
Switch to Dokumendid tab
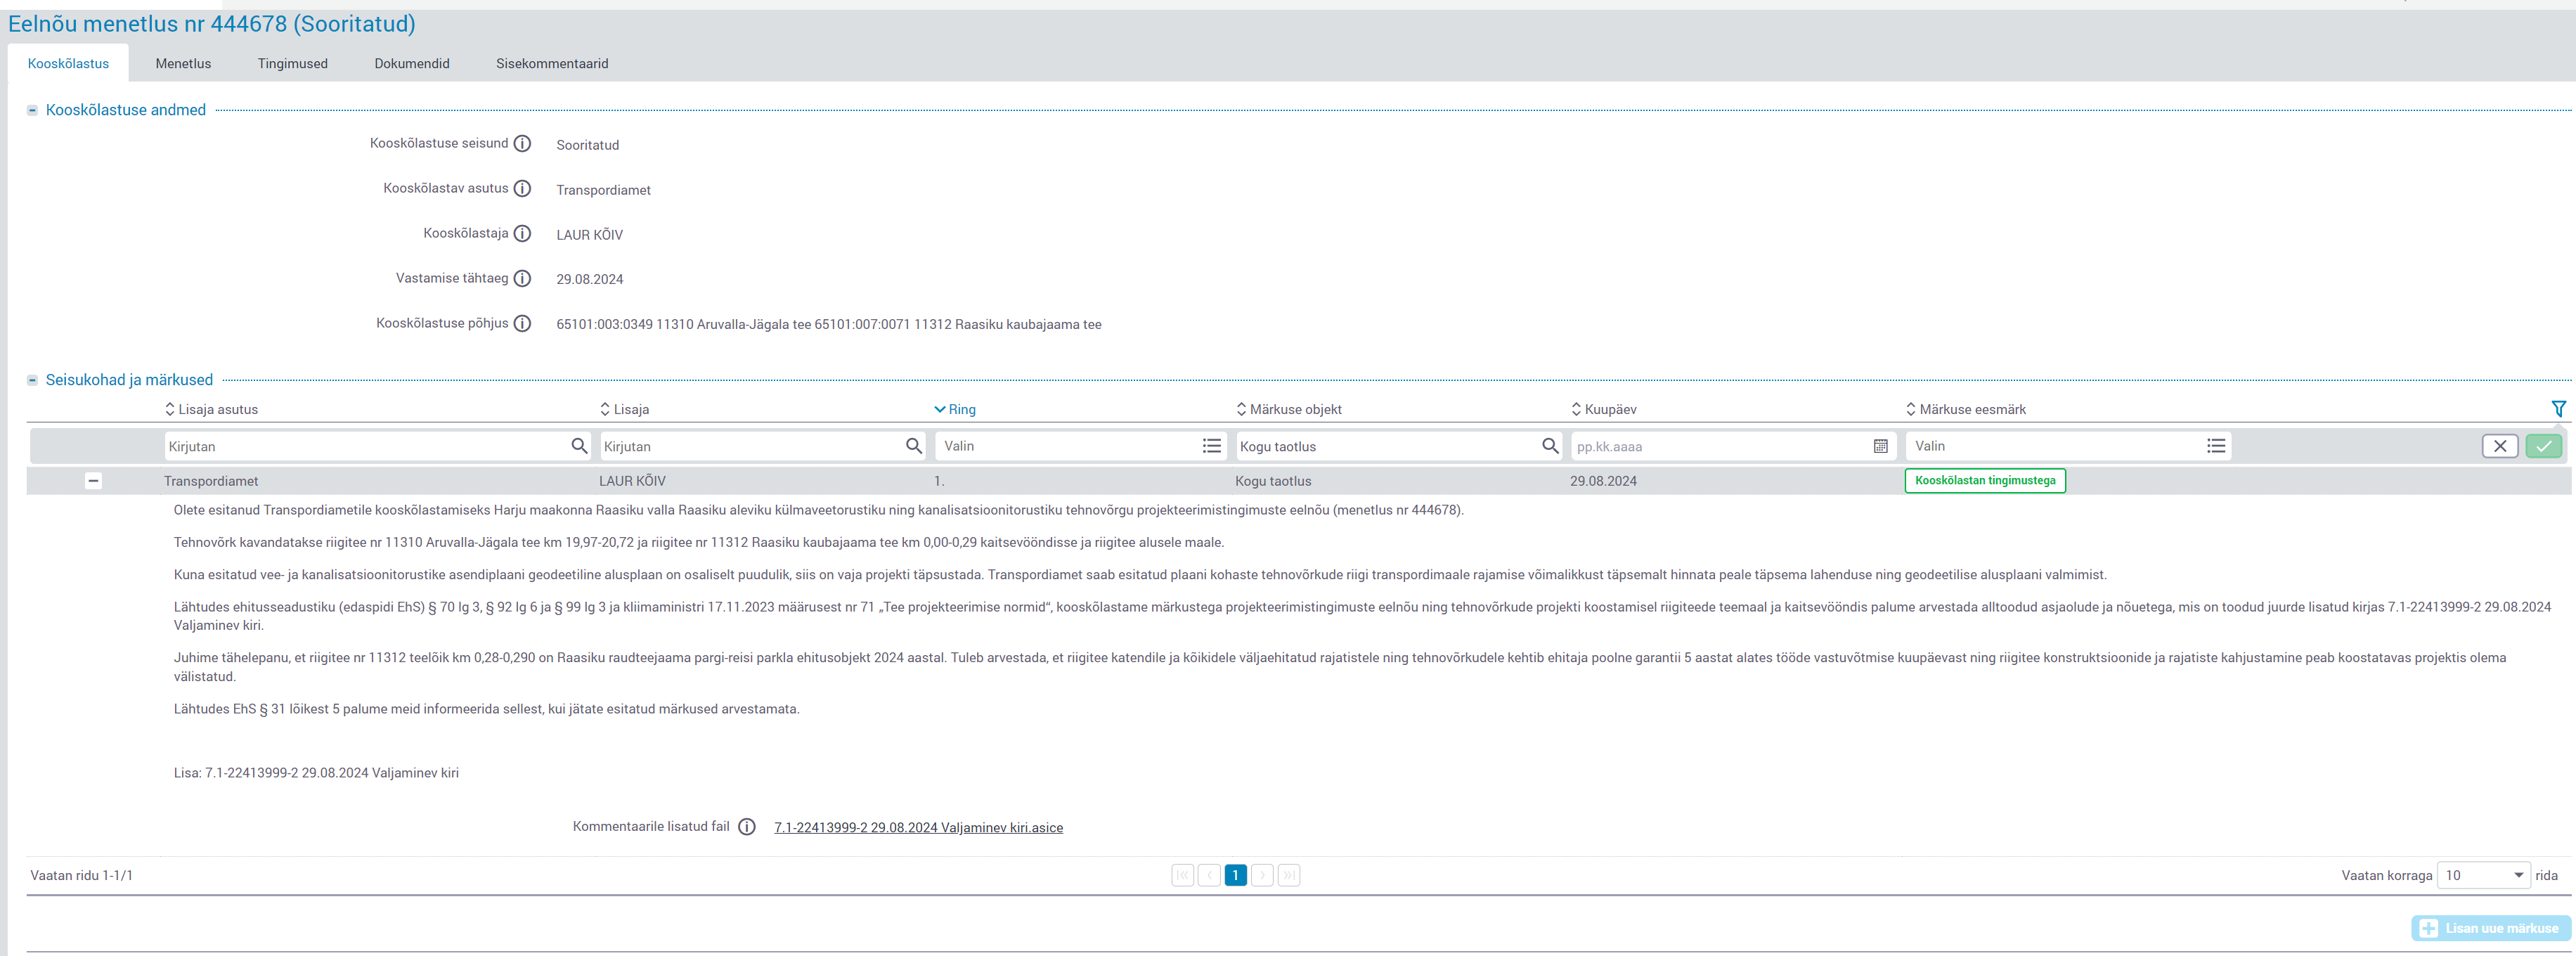click(412, 63)
